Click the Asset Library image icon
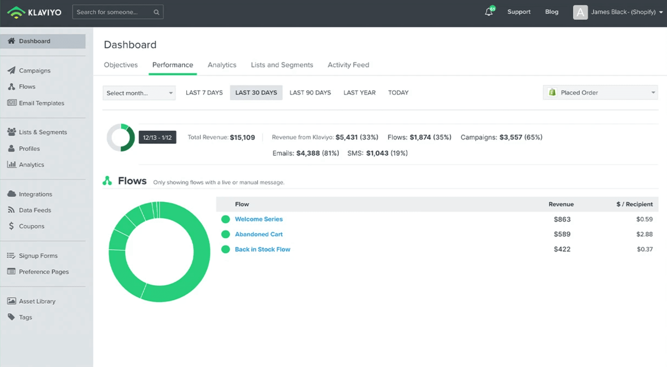667x367 pixels. tap(12, 301)
